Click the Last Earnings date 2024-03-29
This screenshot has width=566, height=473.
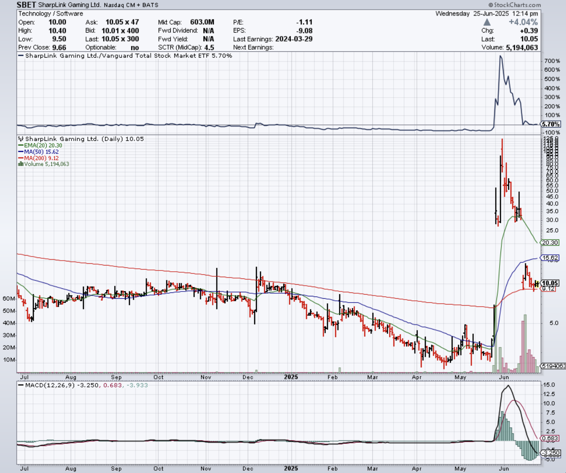click(x=294, y=39)
